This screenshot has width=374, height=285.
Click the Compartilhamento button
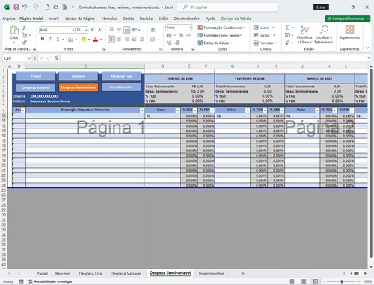[x=348, y=19]
